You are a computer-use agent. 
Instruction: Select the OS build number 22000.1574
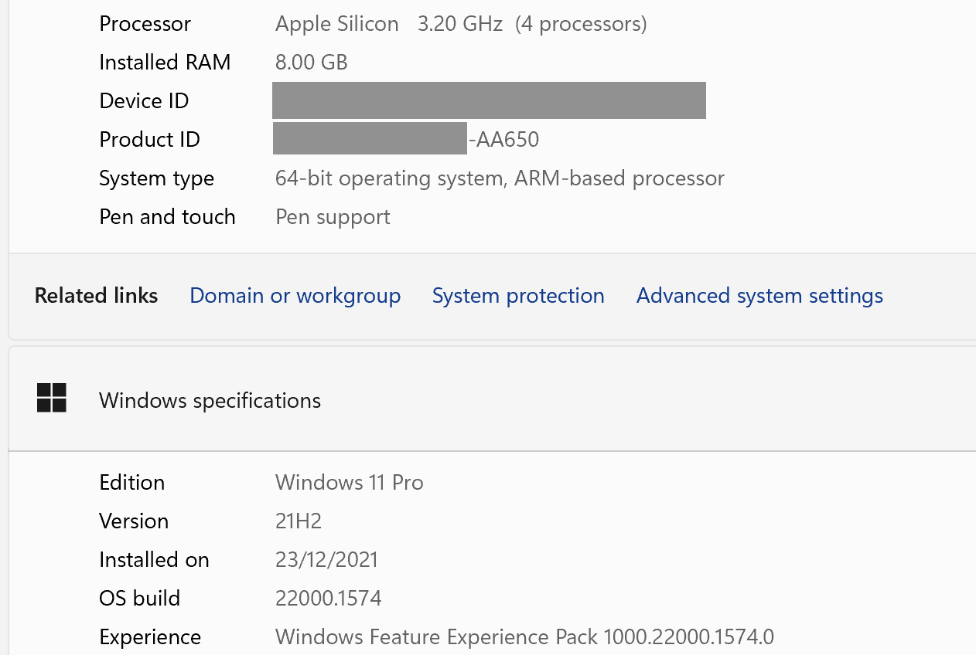coord(328,599)
